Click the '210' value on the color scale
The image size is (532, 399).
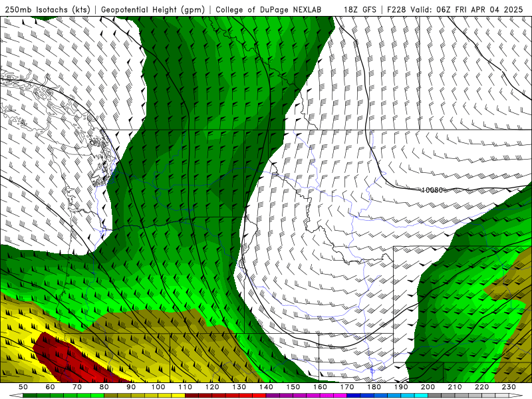click(x=455, y=387)
